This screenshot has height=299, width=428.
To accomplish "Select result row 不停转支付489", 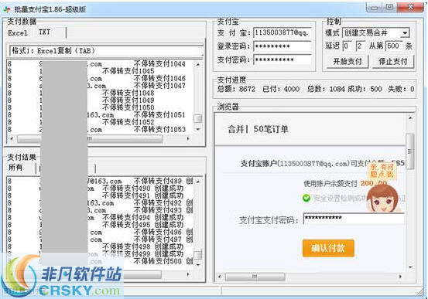I will 100,181.
